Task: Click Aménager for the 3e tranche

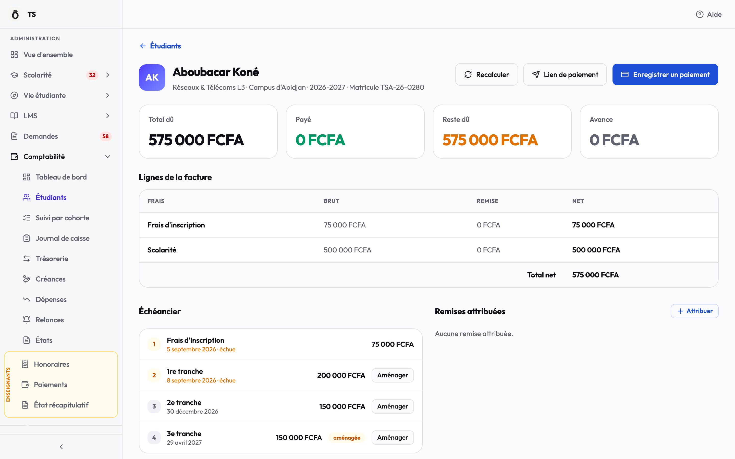Action: coord(393,437)
